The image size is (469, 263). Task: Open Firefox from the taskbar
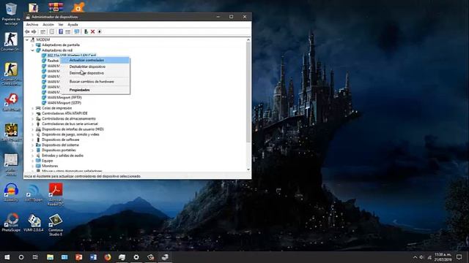click(108, 257)
